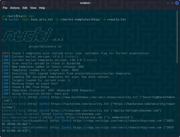Viewport: 180px width, 137px height.
Task: Open the Edit menu
Action: [x=25, y=8]
